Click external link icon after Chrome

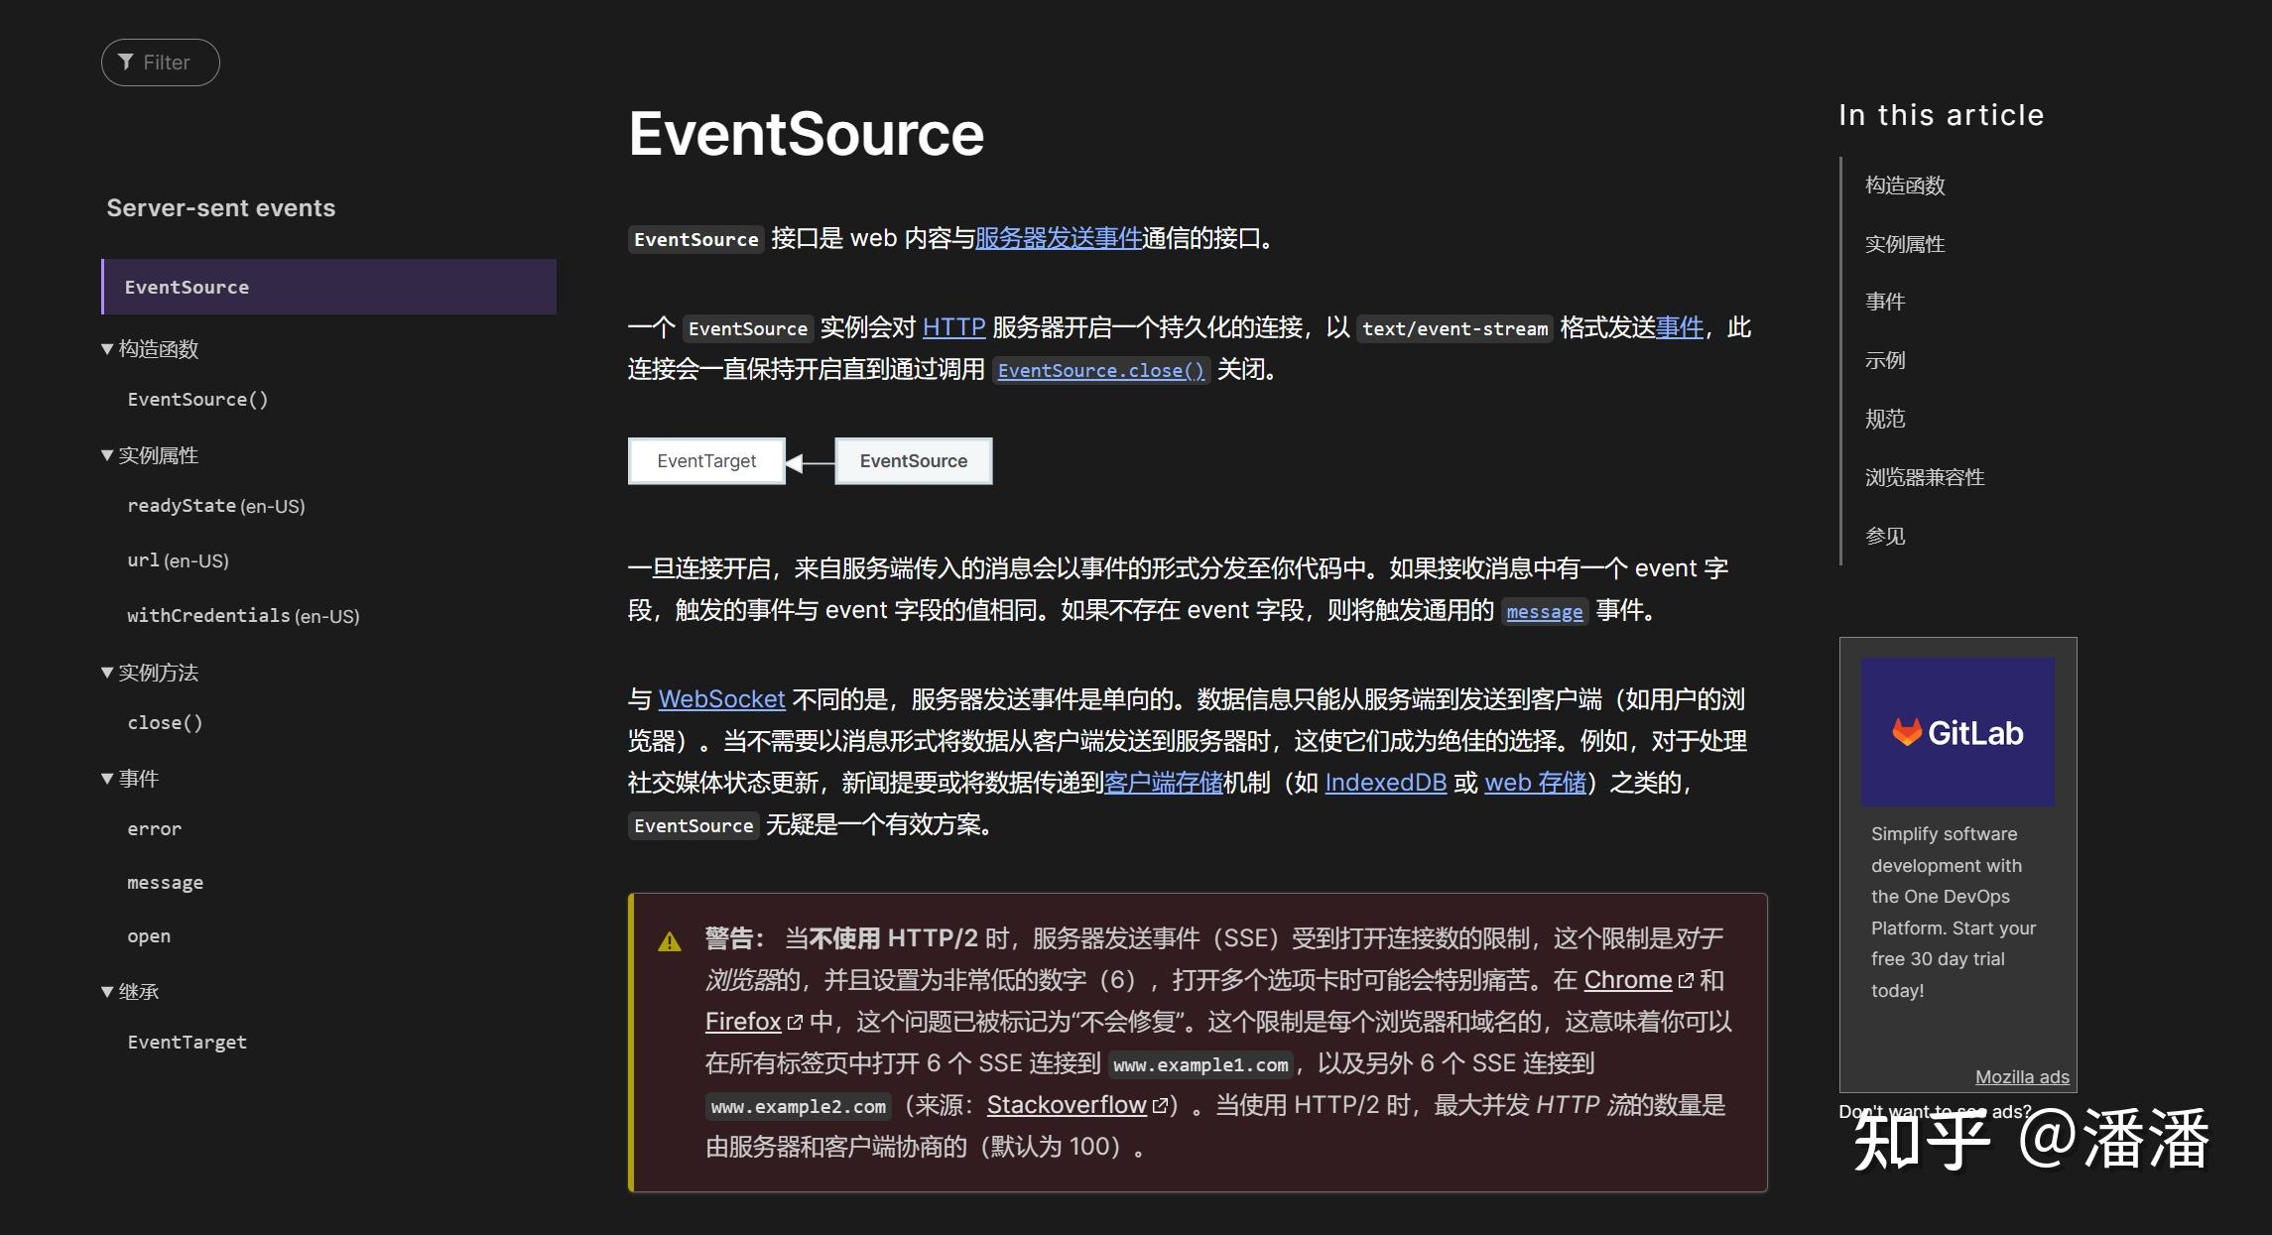coord(1686,981)
